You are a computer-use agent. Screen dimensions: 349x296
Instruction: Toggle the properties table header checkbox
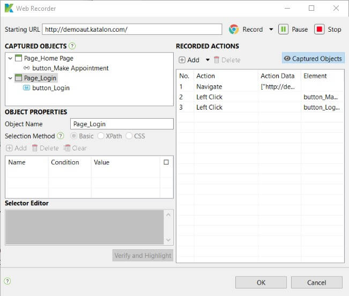(166, 162)
